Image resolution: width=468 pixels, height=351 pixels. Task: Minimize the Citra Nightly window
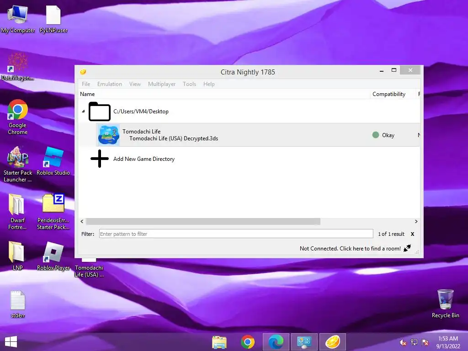(x=382, y=71)
